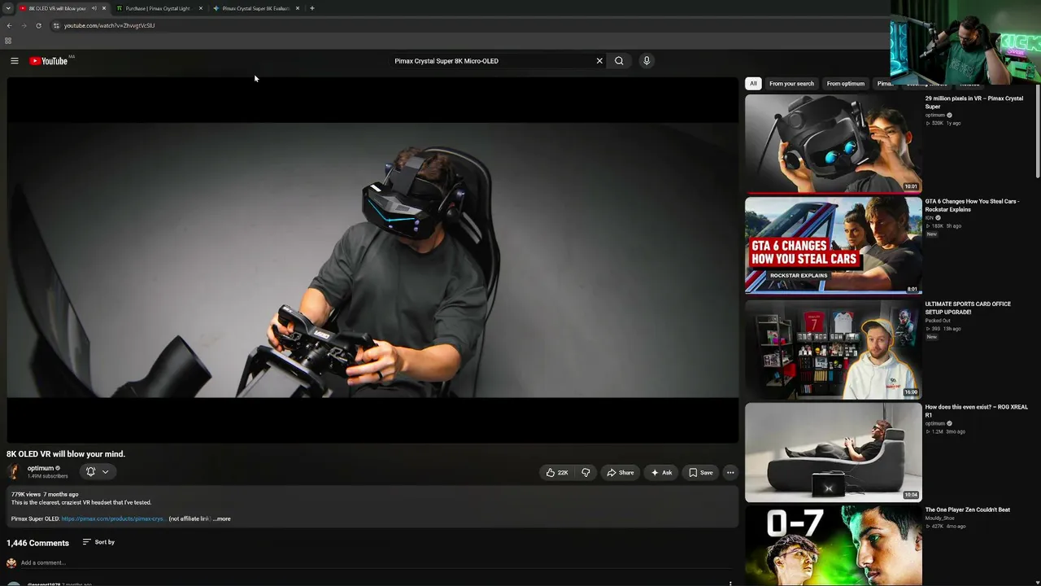The height and width of the screenshot is (586, 1041).
Task: Select the From optimum chip
Action: pos(846,84)
